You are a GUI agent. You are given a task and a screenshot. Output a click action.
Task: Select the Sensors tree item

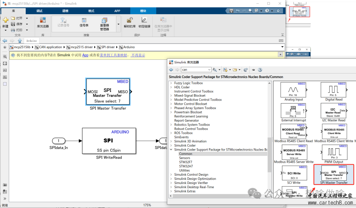pyautogui.click(x=185, y=158)
